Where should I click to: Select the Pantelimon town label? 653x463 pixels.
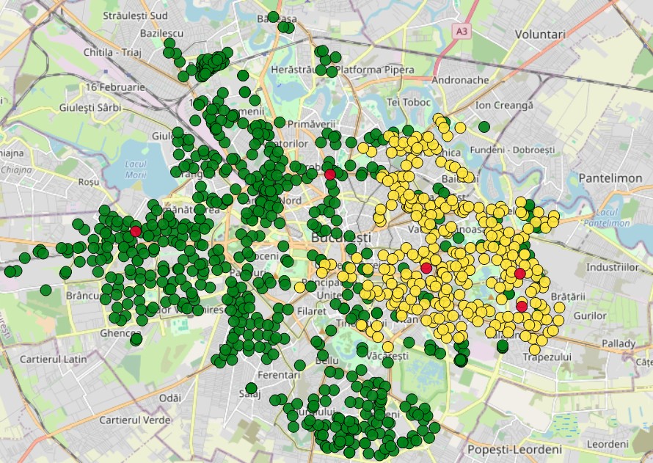click(x=610, y=178)
